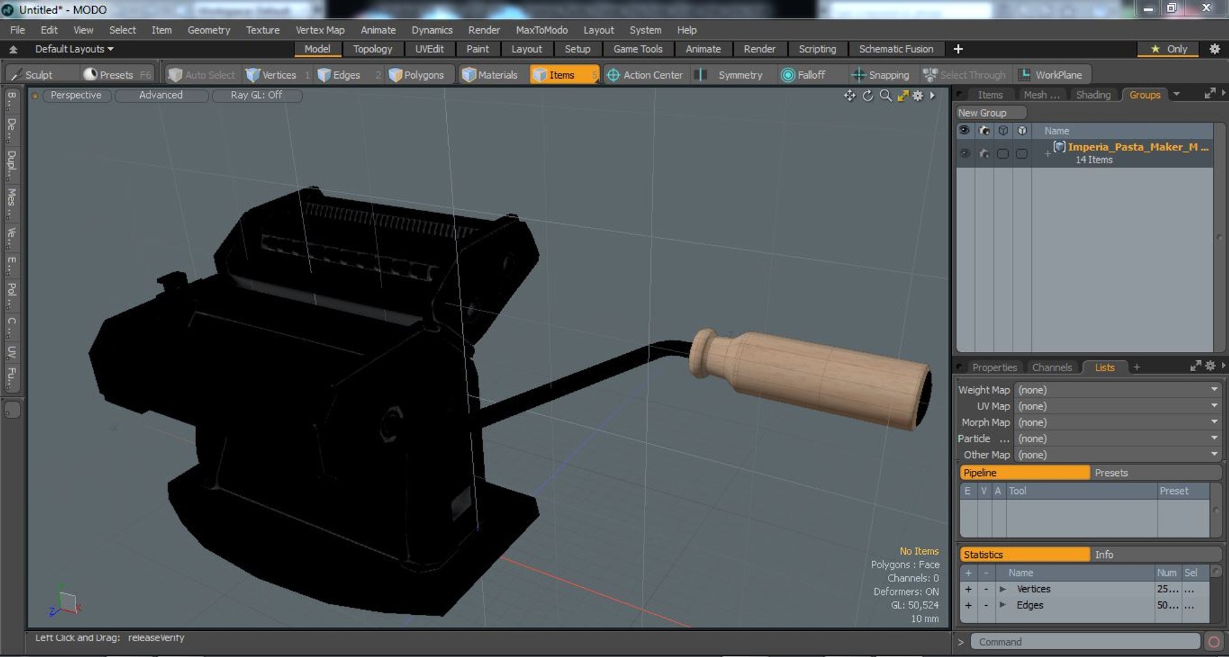Screen dimensions: 1229x657
Task: Open the Default Layouts dropdown
Action: (x=74, y=49)
